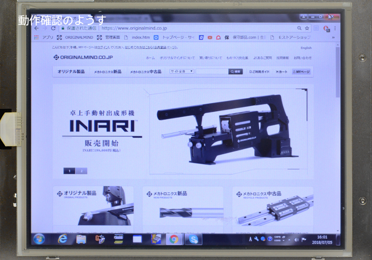The image size is (372, 260).
Task: Switch to slide 2 of the banner
Action: coord(81,171)
